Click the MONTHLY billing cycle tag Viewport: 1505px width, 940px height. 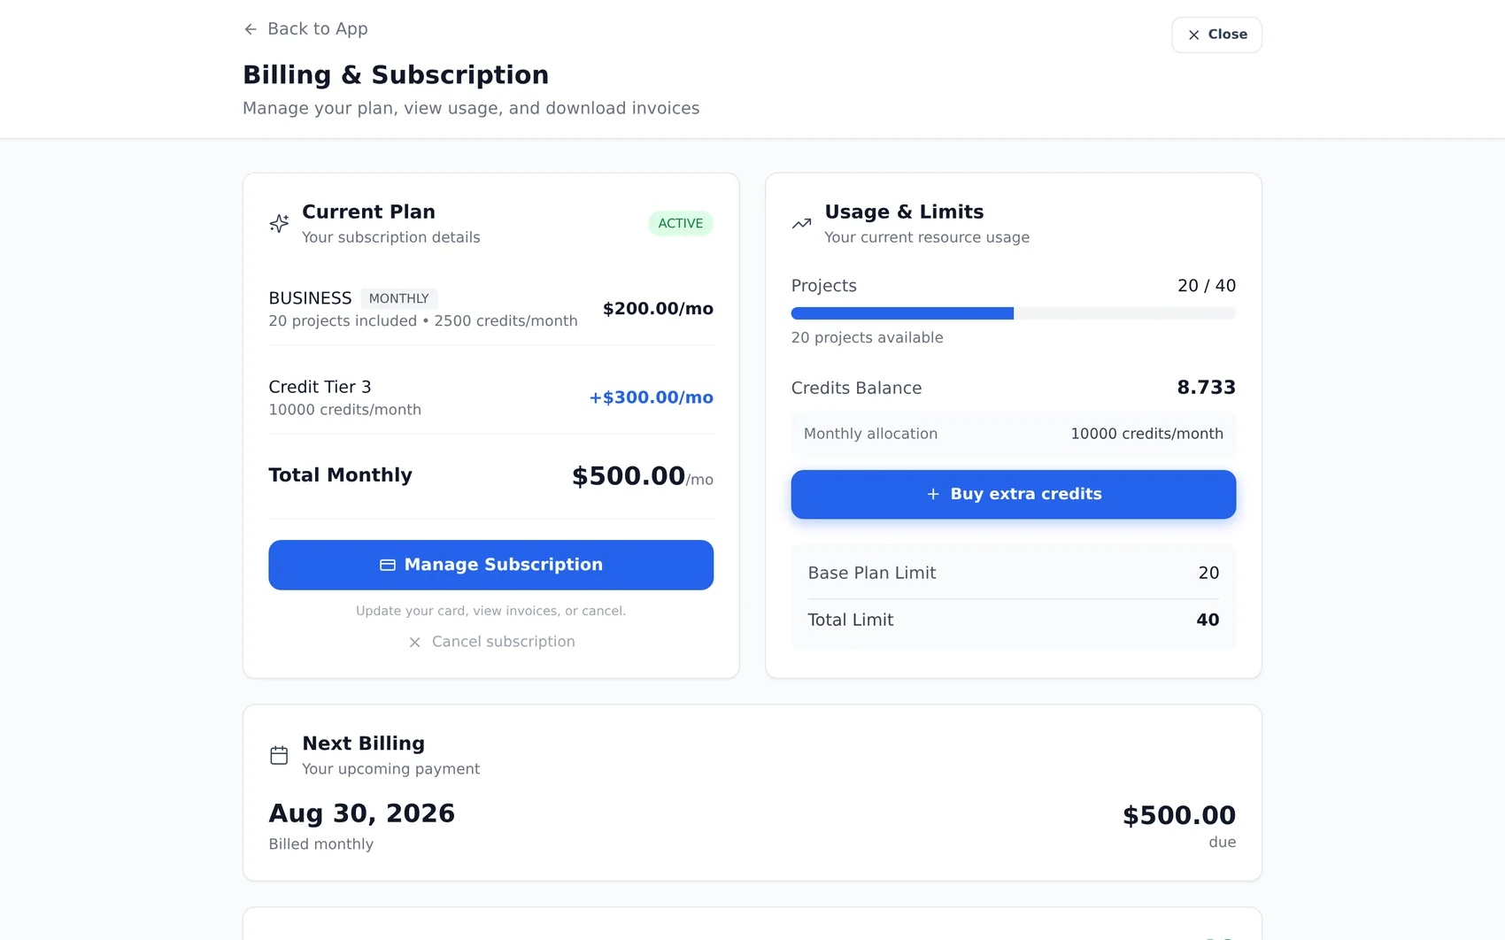click(399, 298)
